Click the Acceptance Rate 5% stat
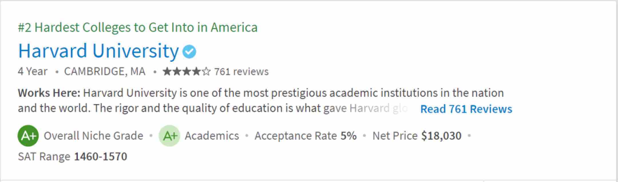Screen dimensions: 618x182 306,136
